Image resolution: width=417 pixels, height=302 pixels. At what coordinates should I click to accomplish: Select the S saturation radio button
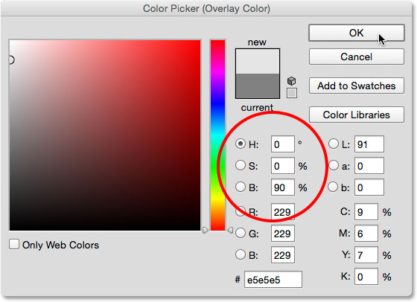(241, 165)
